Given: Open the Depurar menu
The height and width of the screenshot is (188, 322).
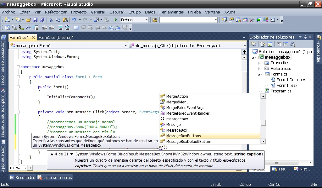Looking at the screenshot, I should coord(117,12).
